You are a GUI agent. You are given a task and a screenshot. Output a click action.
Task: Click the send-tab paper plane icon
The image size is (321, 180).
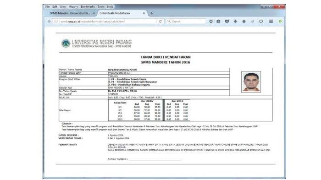tap(252, 21)
